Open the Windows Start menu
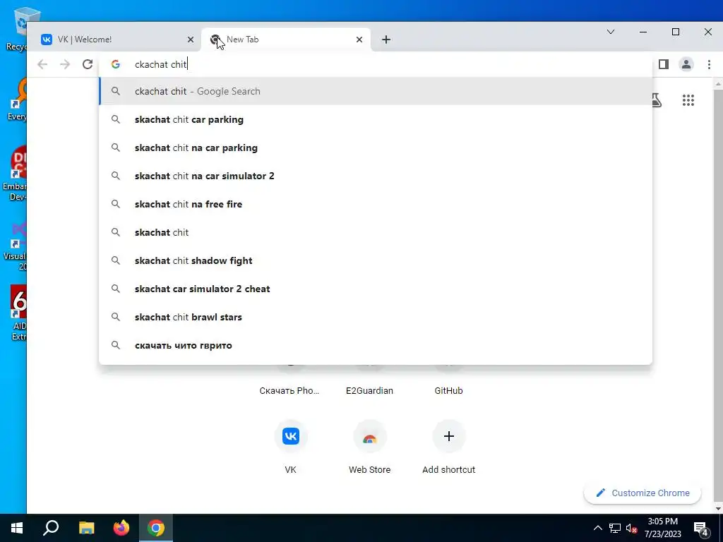723x542 pixels. point(17,528)
